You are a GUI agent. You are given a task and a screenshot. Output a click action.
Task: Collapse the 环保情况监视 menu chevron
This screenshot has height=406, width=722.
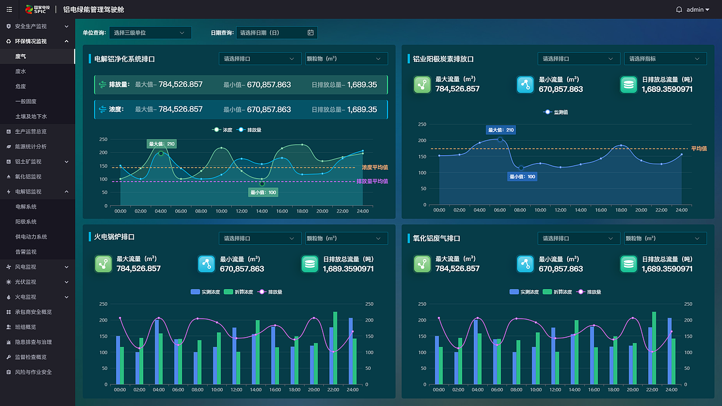[67, 41]
